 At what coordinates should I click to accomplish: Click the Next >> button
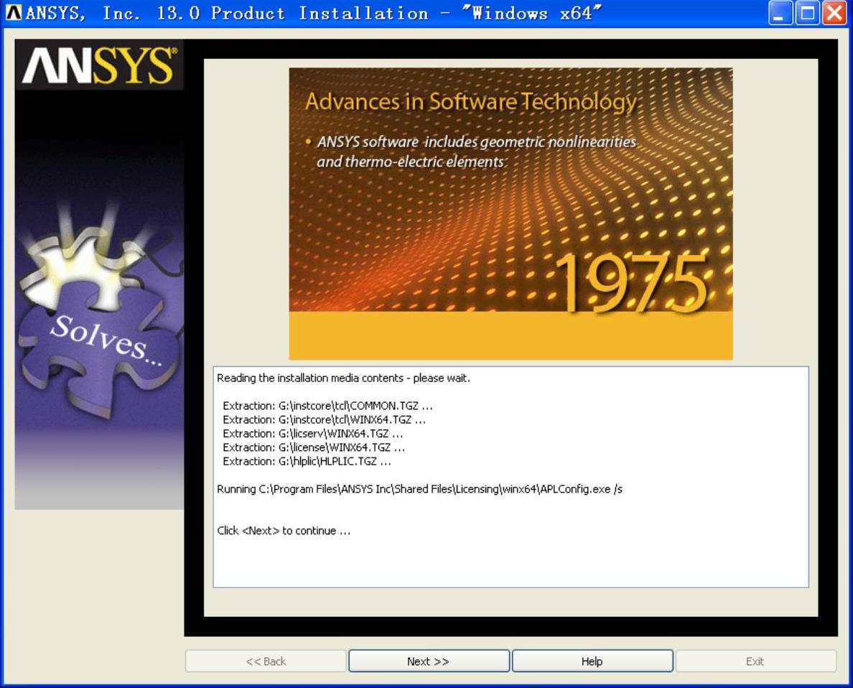point(429,661)
